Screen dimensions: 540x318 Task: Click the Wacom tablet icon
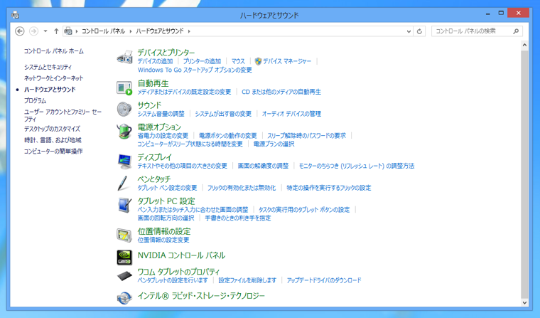pos(124,276)
